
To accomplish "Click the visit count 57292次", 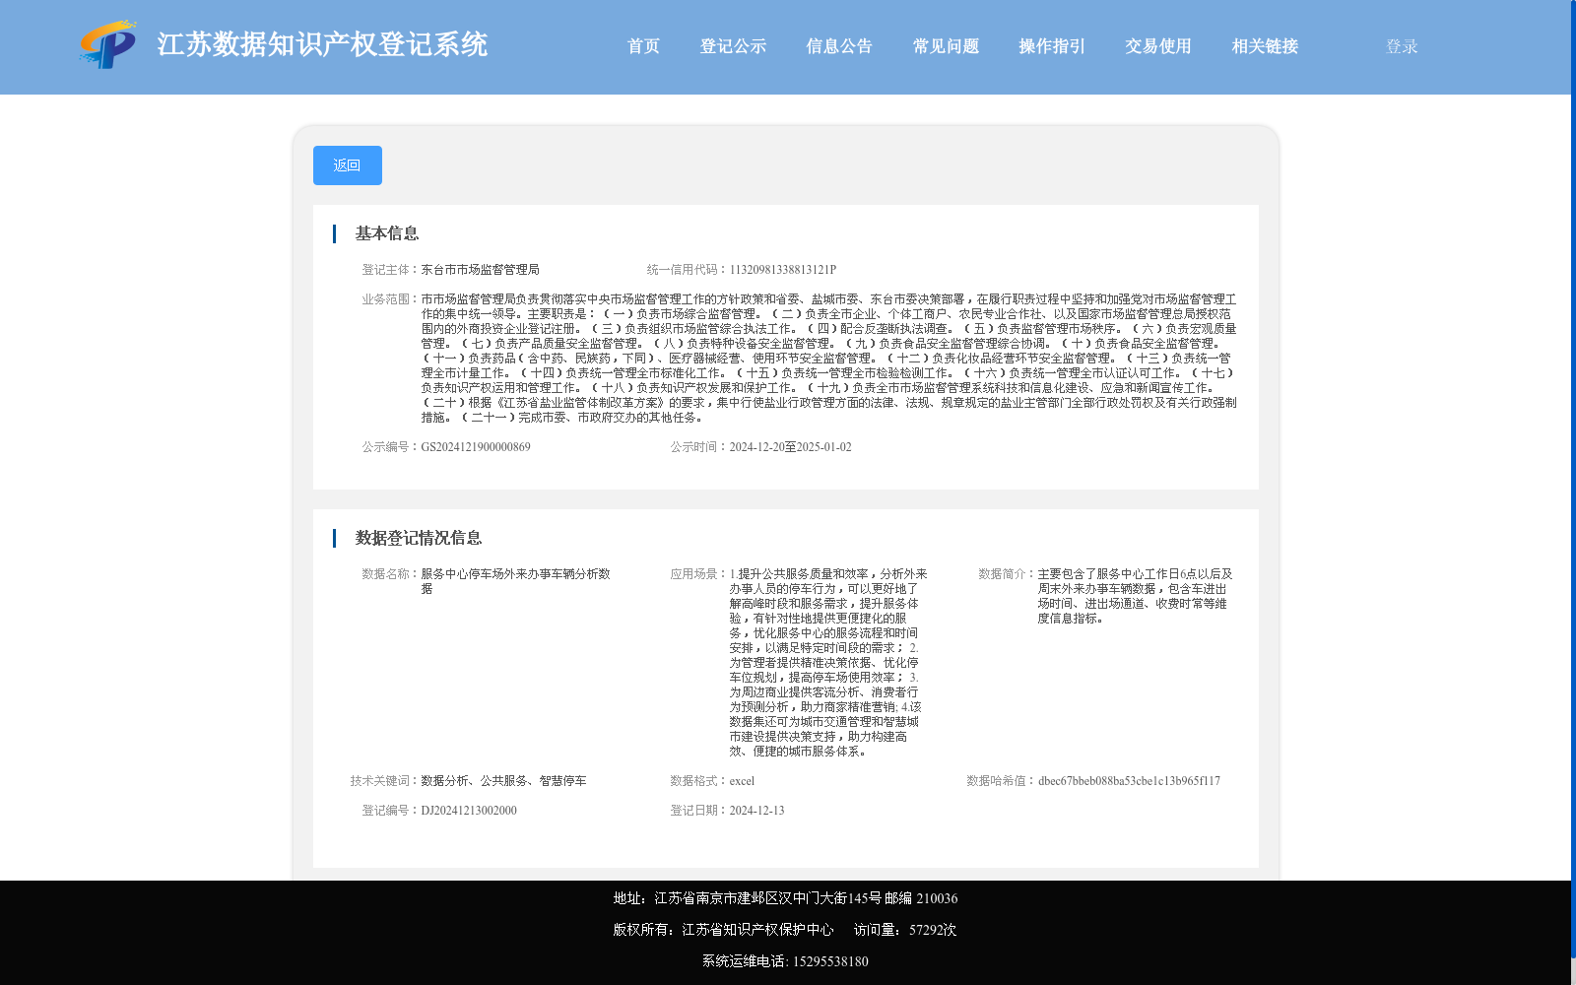I will 933,930.
